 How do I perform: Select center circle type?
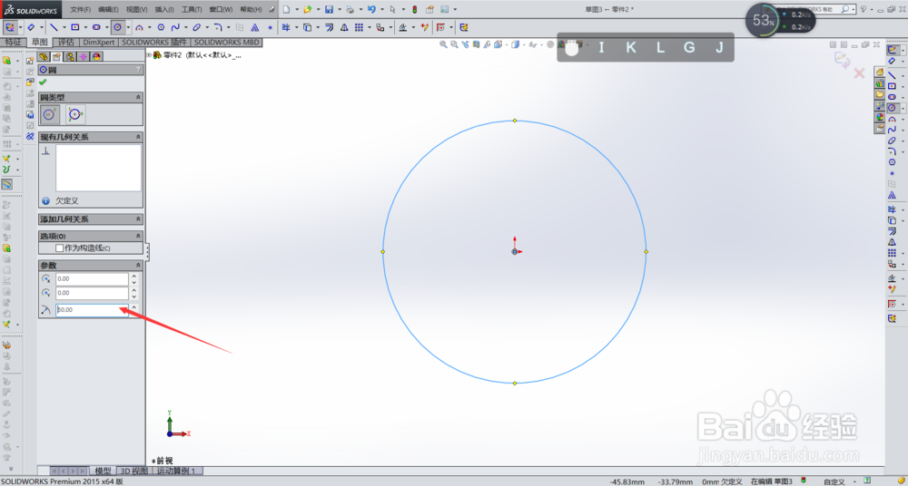pyautogui.click(x=50, y=114)
